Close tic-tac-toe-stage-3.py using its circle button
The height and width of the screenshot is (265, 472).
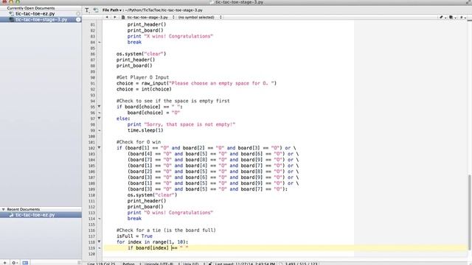tap(78, 20)
